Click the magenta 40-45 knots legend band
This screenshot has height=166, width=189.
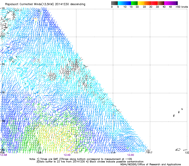pos(168,3)
